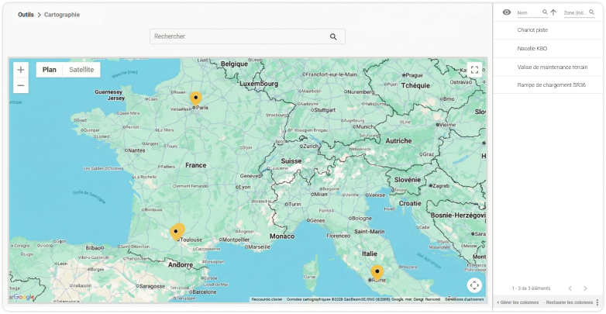
Task: Click Gérer les colonnes
Action: 518,302
